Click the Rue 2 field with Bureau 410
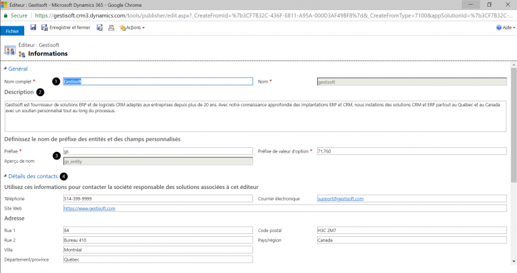The width and height of the screenshot is (517, 273). point(158,240)
